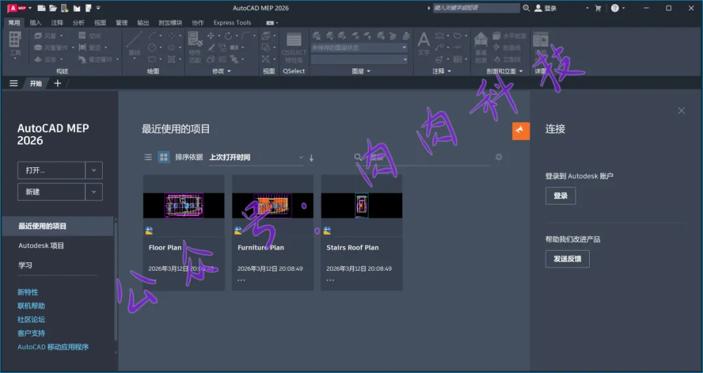This screenshot has height=373, width=703.
Task: Click the keyword search field in title bar
Action: (x=476, y=8)
